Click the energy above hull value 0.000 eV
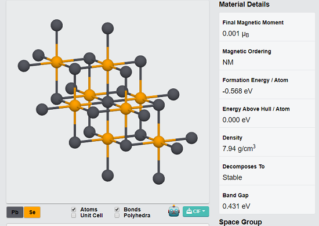 point(236,120)
